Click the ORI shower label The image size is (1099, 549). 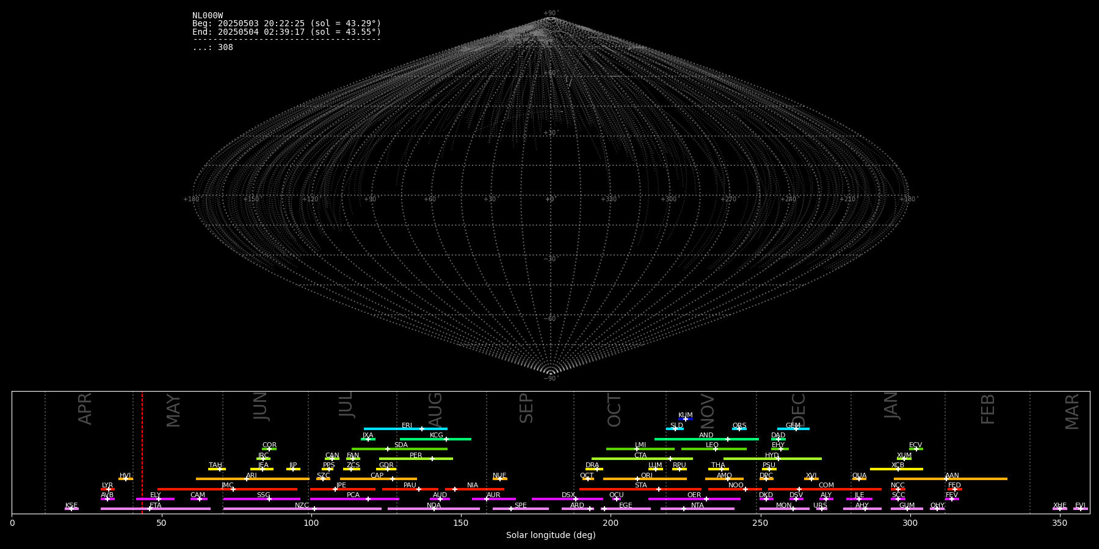pos(647,475)
